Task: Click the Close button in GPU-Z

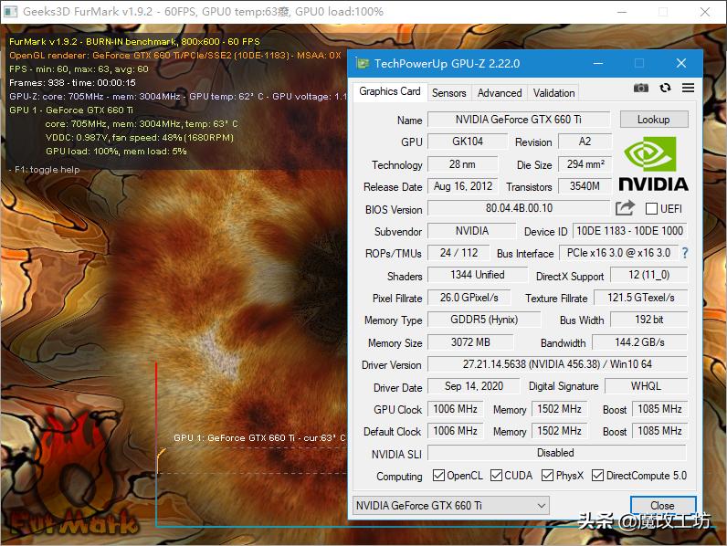Action: click(662, 505)
